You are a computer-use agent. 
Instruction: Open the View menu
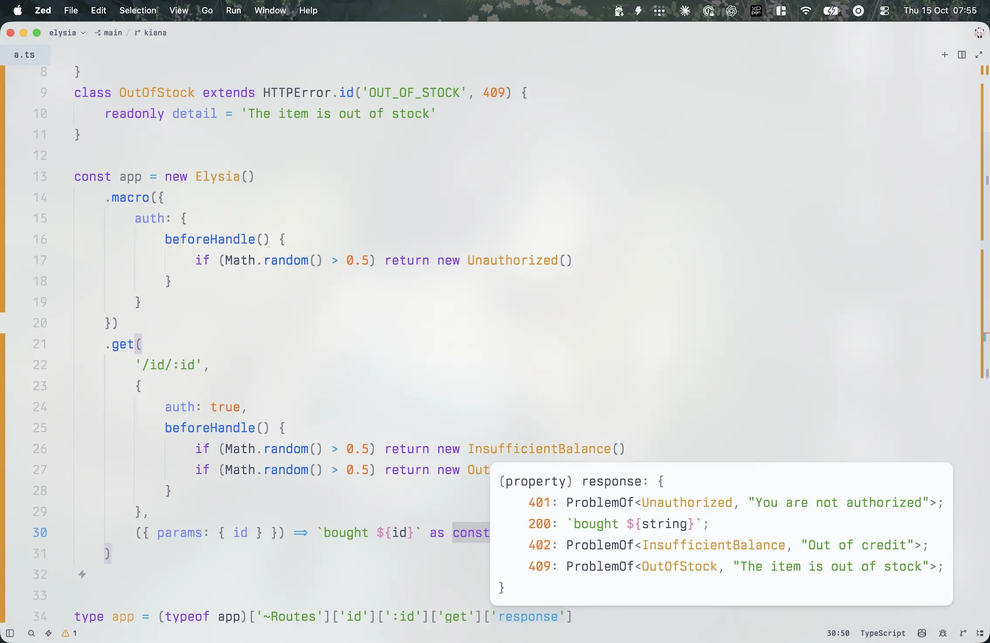coord(179,10)
